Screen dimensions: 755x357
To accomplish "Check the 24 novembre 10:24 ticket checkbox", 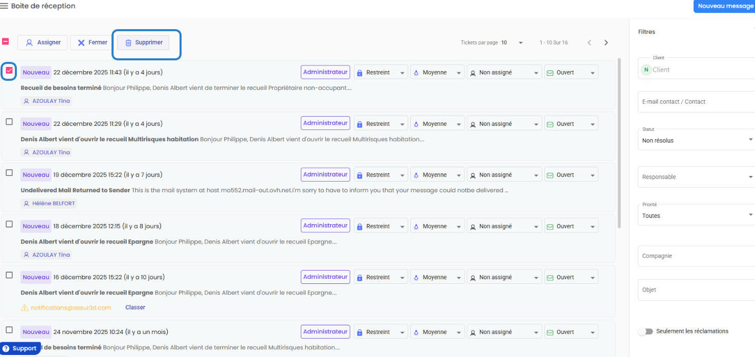I will [x=9, y=330].
